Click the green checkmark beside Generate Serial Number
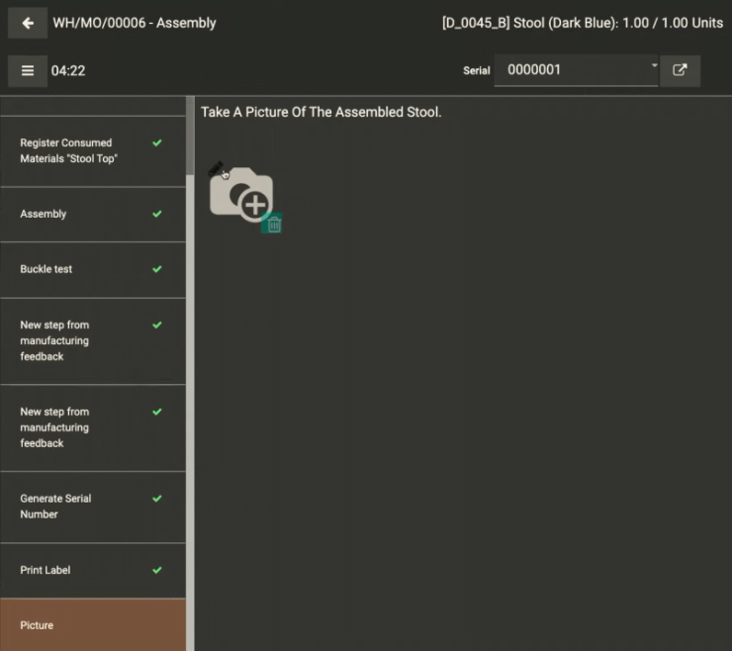 click(x=157, y=499)
